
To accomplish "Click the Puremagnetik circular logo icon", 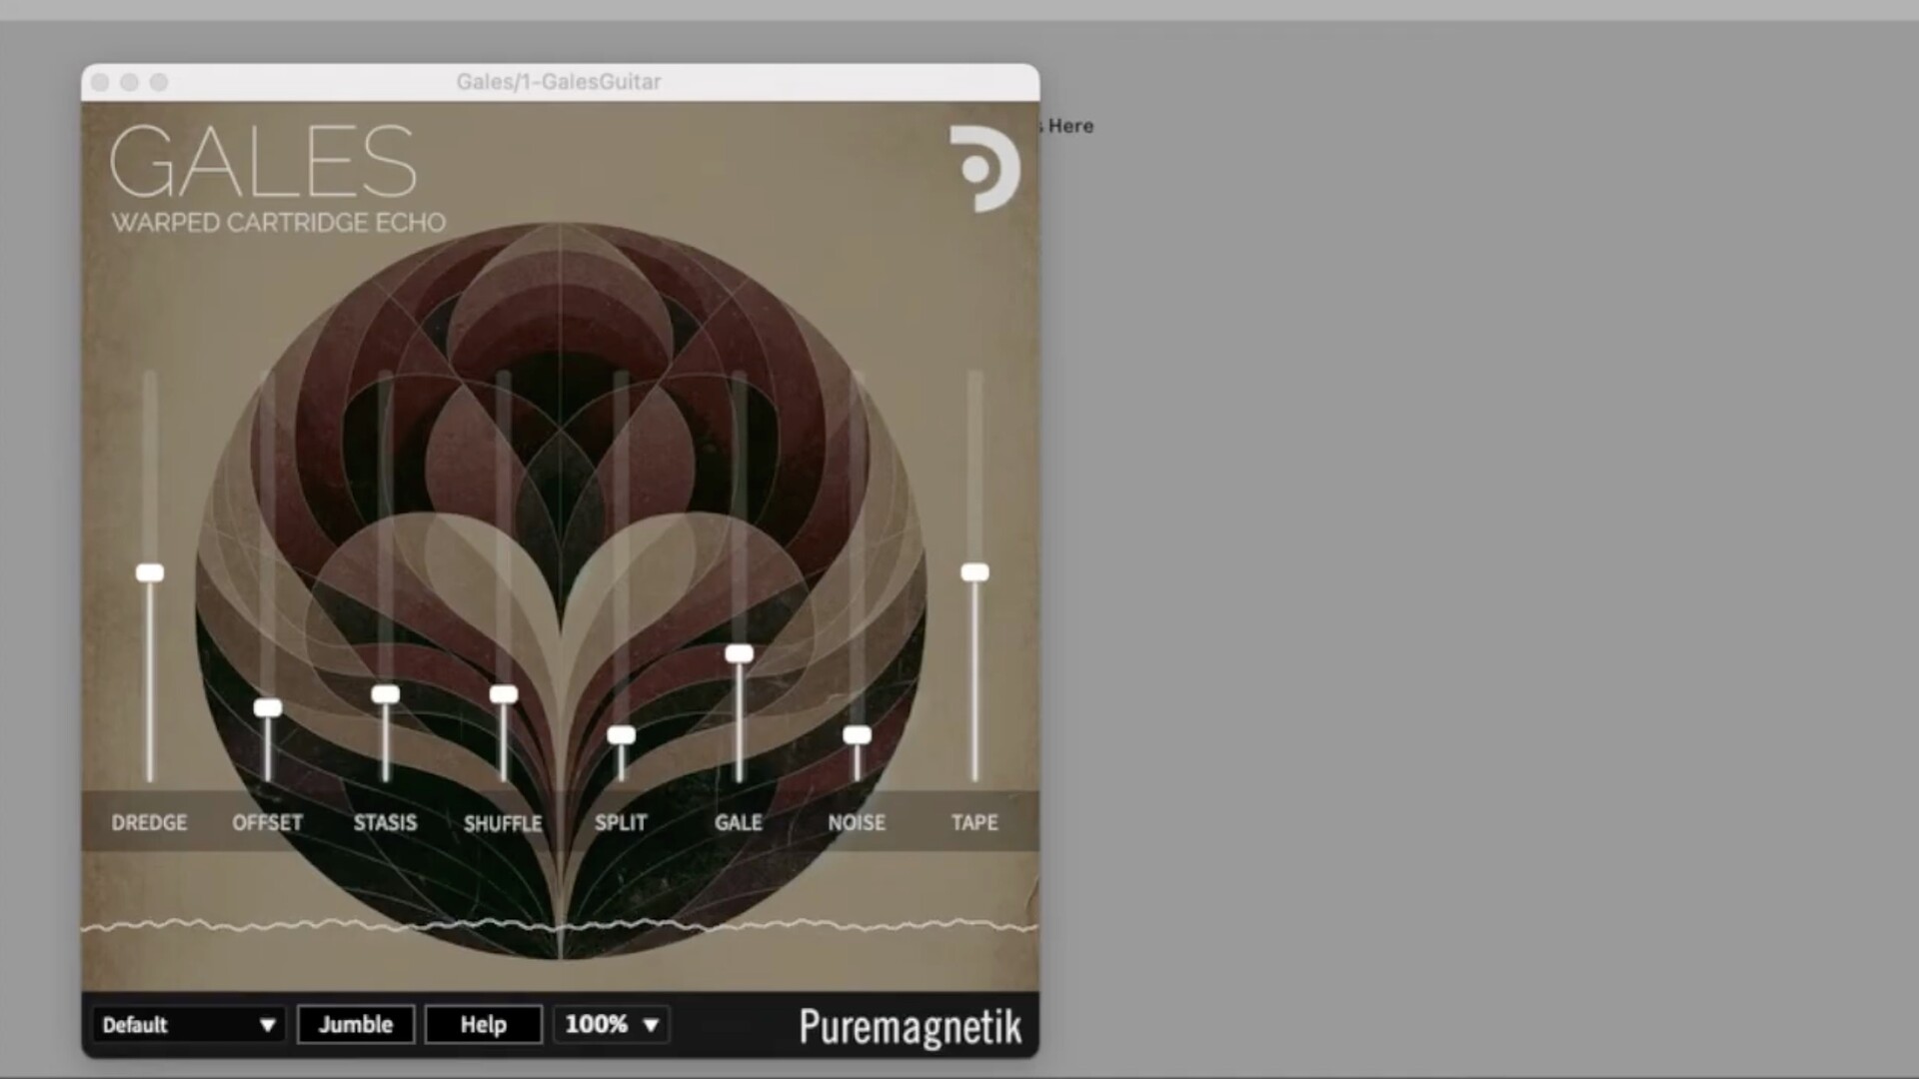I will click(984, 169).
